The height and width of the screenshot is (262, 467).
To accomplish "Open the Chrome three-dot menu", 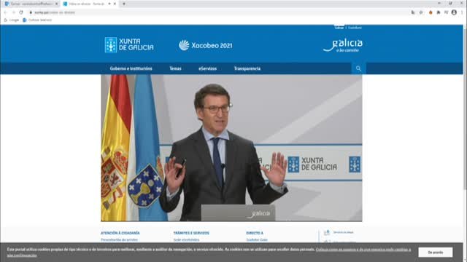I will coord(462,12).
